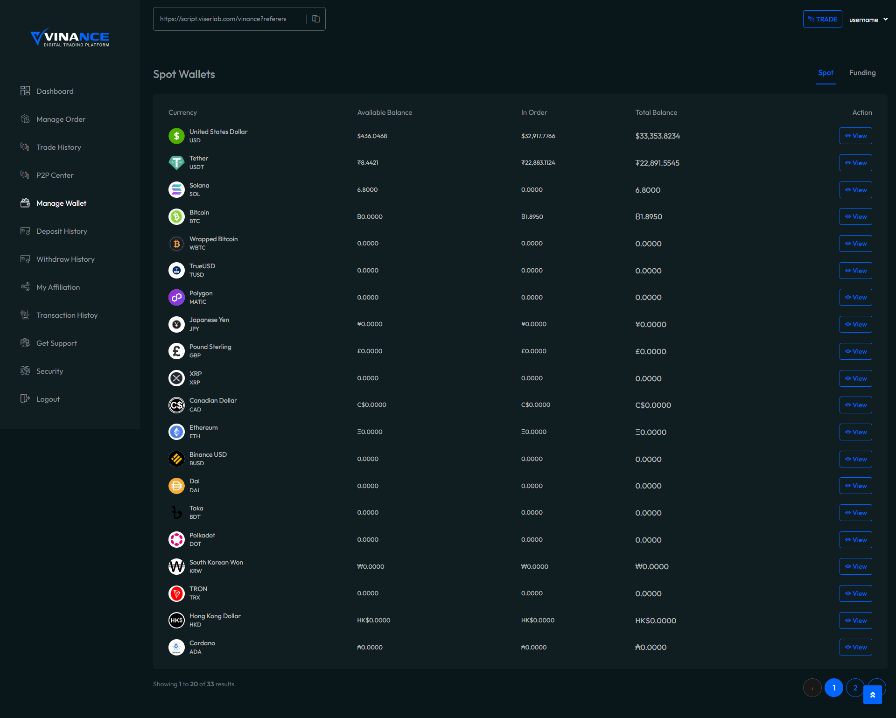
Task: Open the username dropdown menu
Action: (x=868, y=20)
